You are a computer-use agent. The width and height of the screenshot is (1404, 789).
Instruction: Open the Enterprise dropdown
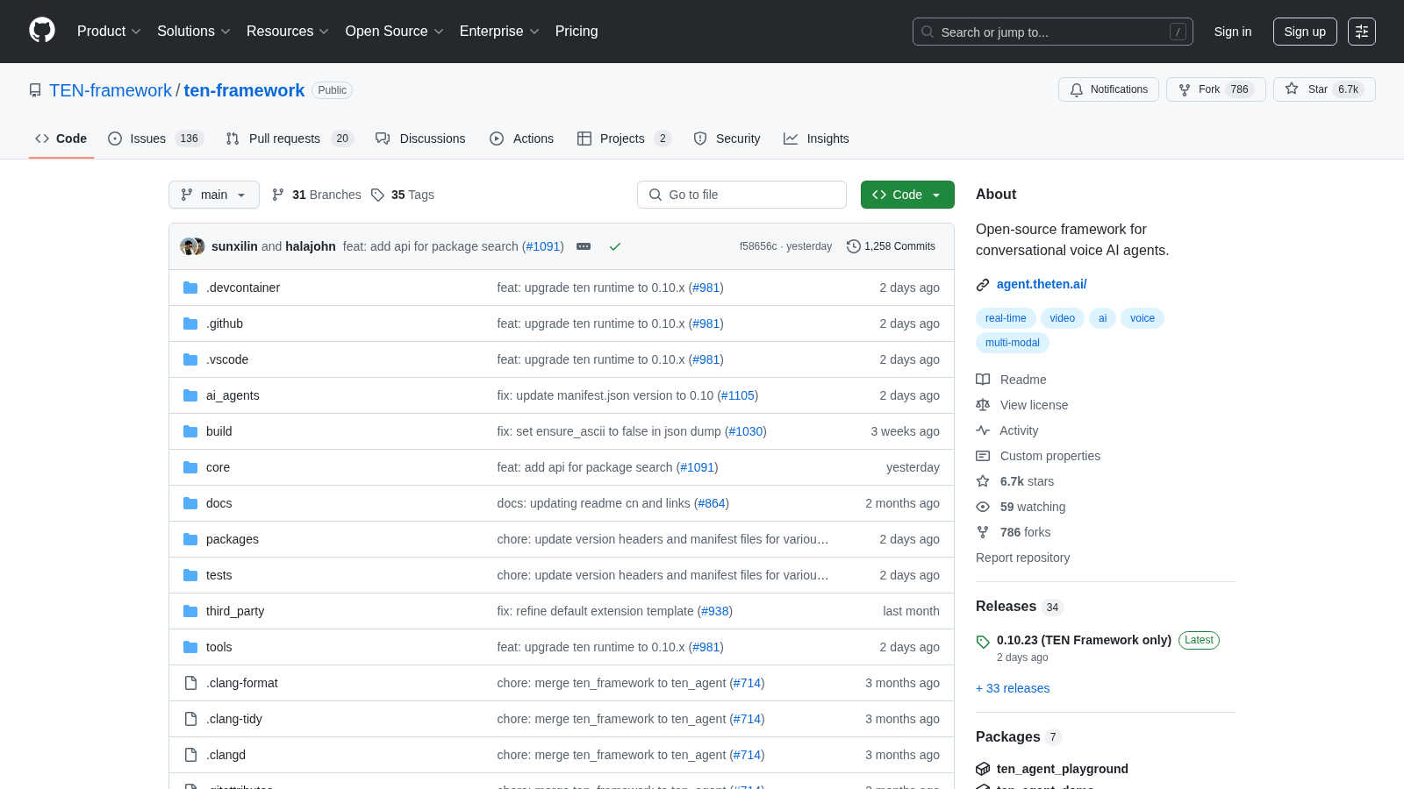click(x=499, y=31)
